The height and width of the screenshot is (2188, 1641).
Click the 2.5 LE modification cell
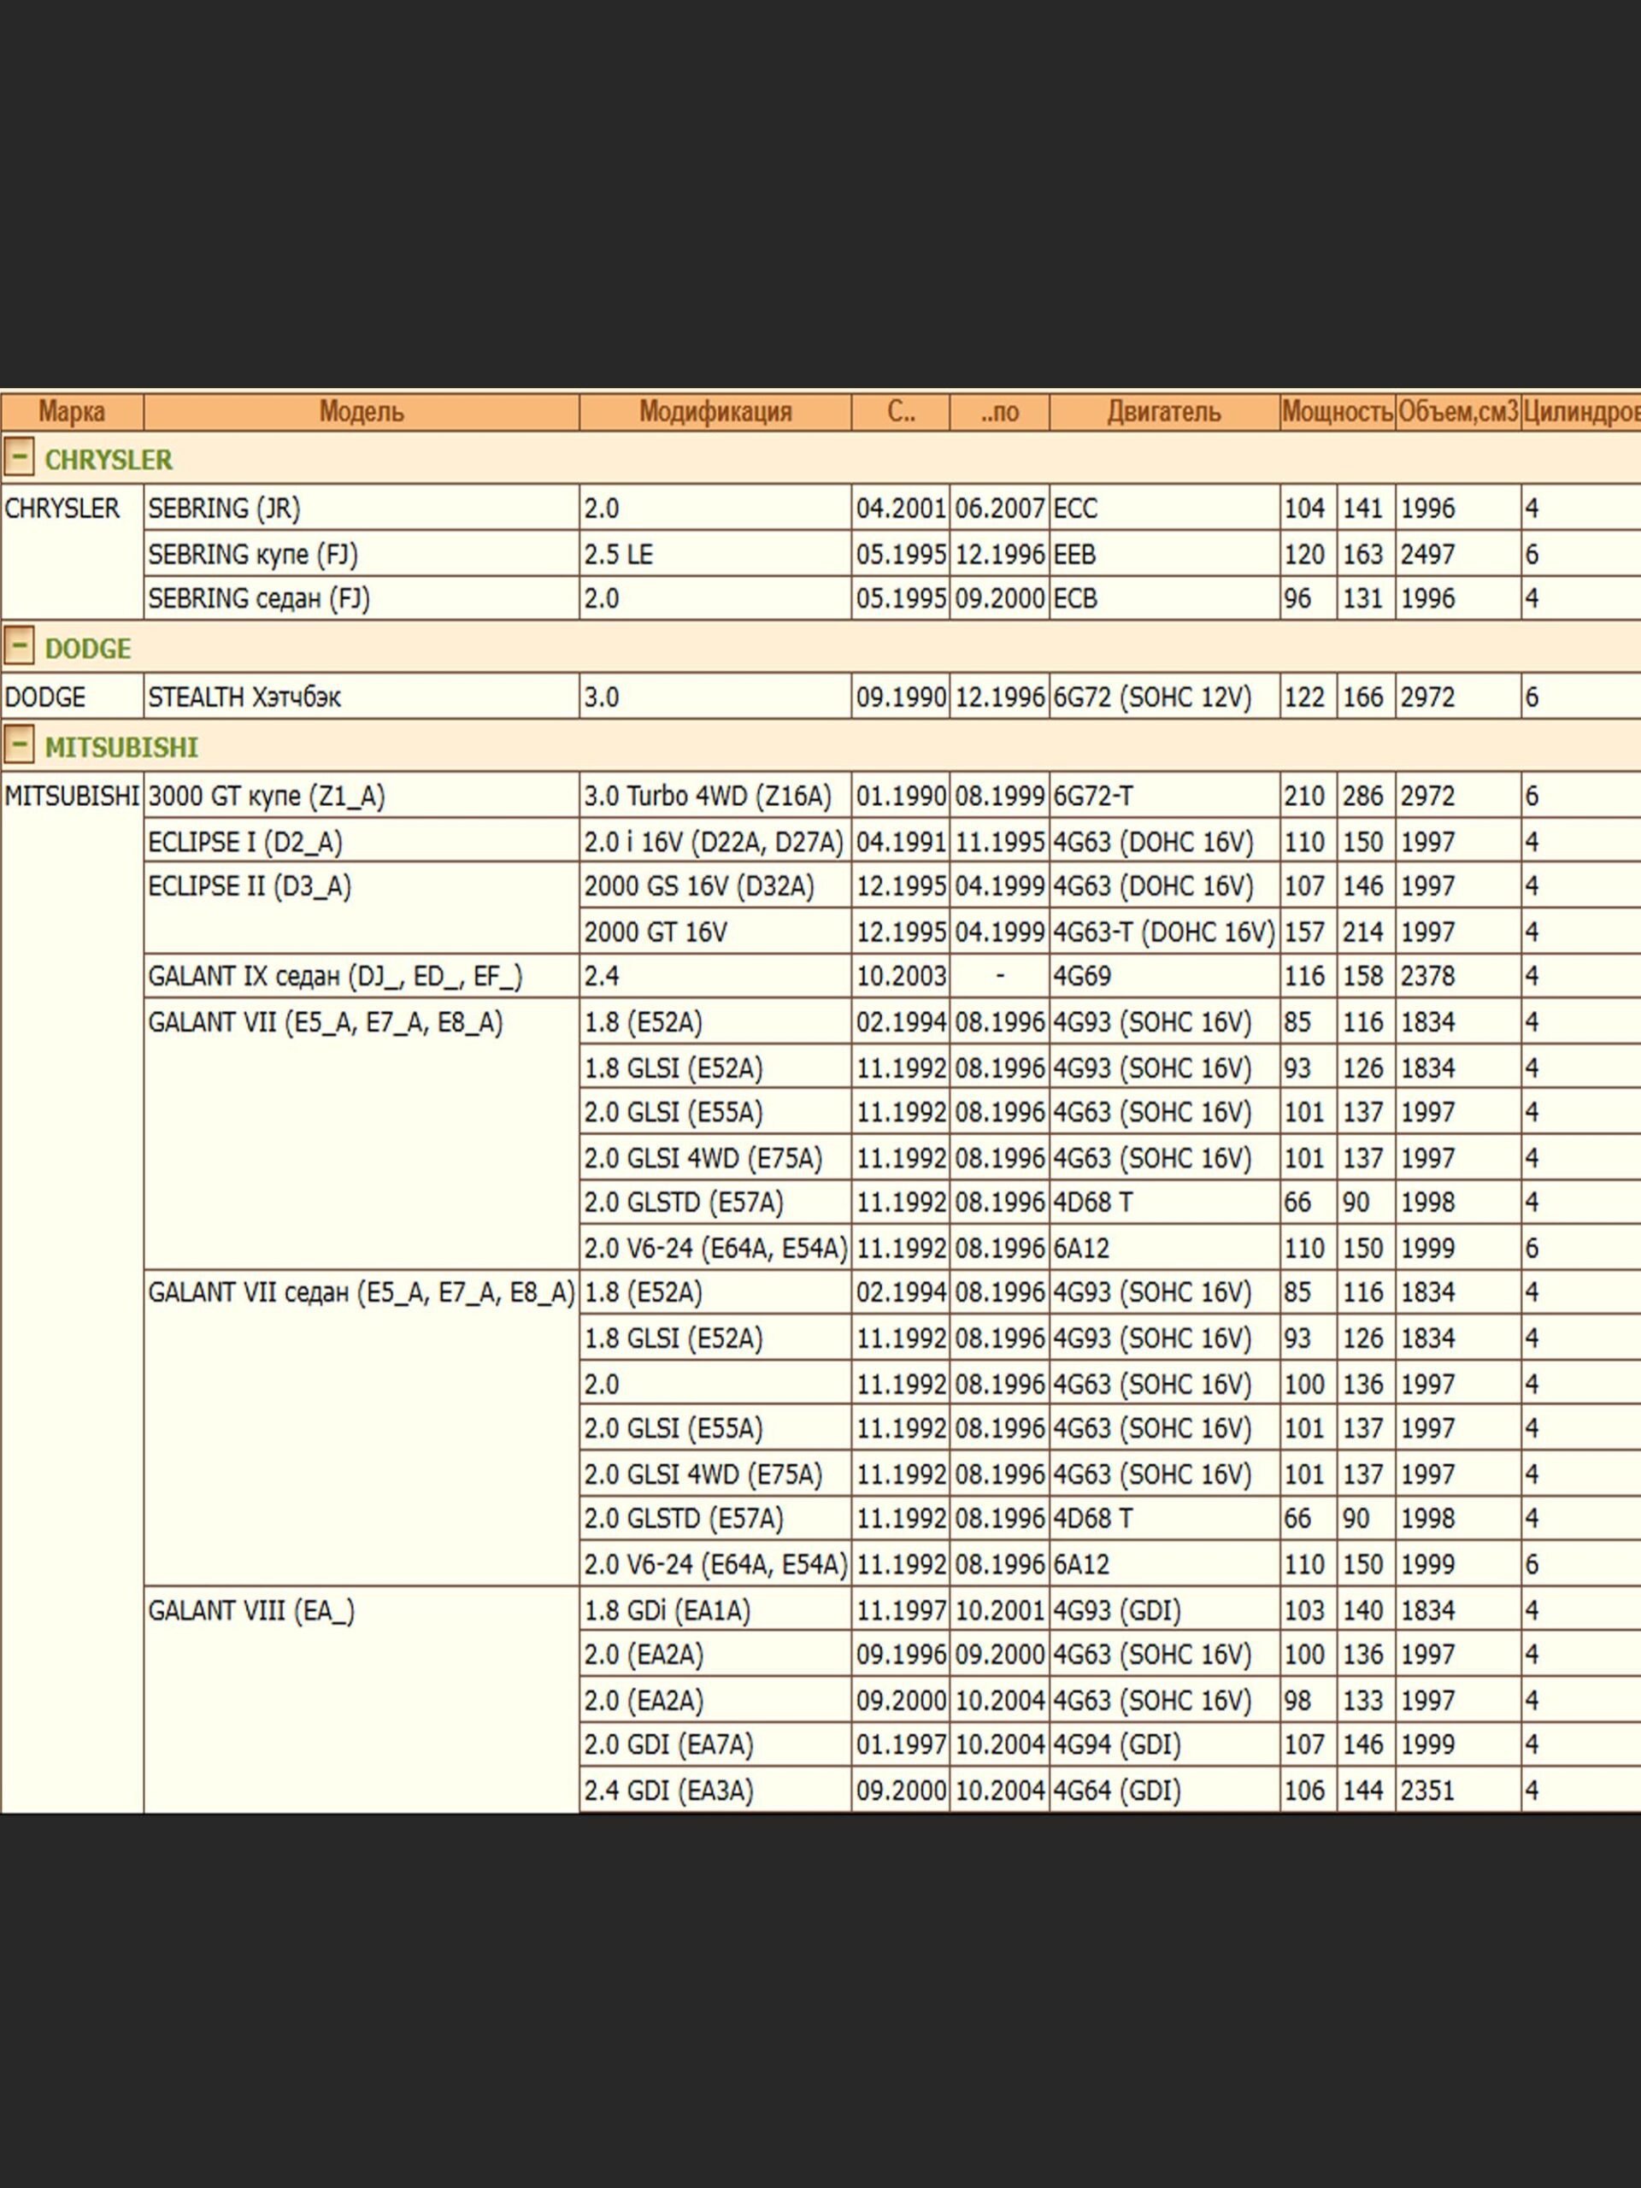point(618,554)
